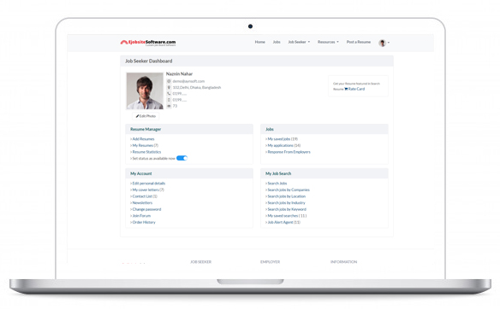500x309 pixels.
Task: Click the location pin icon beside address
Action: (x=169, y=87)
